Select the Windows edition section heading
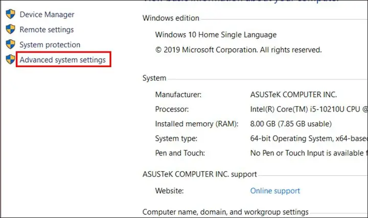Screen dimensions: 368x218 pyautogui.click(x=171, y=18)
